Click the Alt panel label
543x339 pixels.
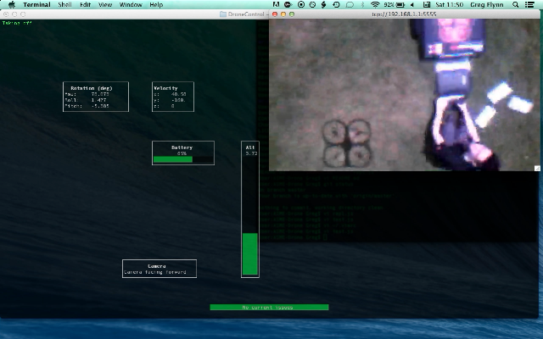tap(250, 147)
